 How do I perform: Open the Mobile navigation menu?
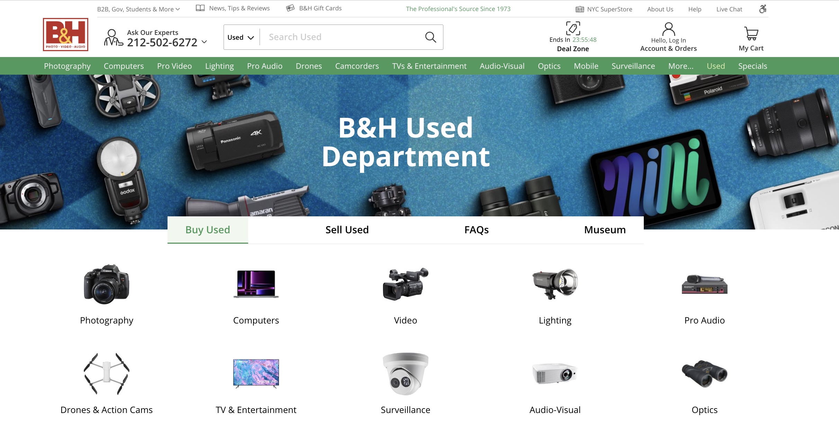pyautogui.click(x=586, y=66)
